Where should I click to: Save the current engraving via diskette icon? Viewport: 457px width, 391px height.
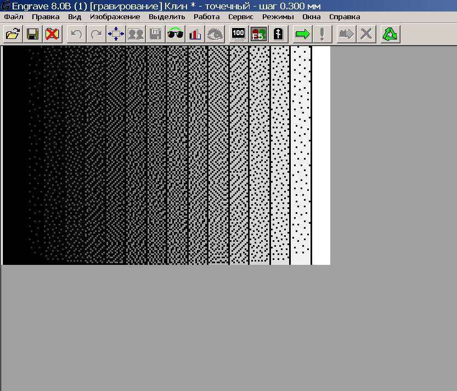(33, 33)
